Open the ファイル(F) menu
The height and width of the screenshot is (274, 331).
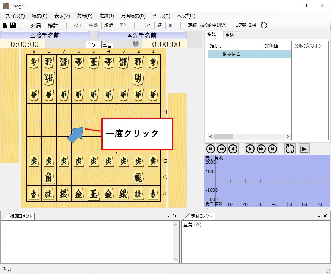click(15, 16)
